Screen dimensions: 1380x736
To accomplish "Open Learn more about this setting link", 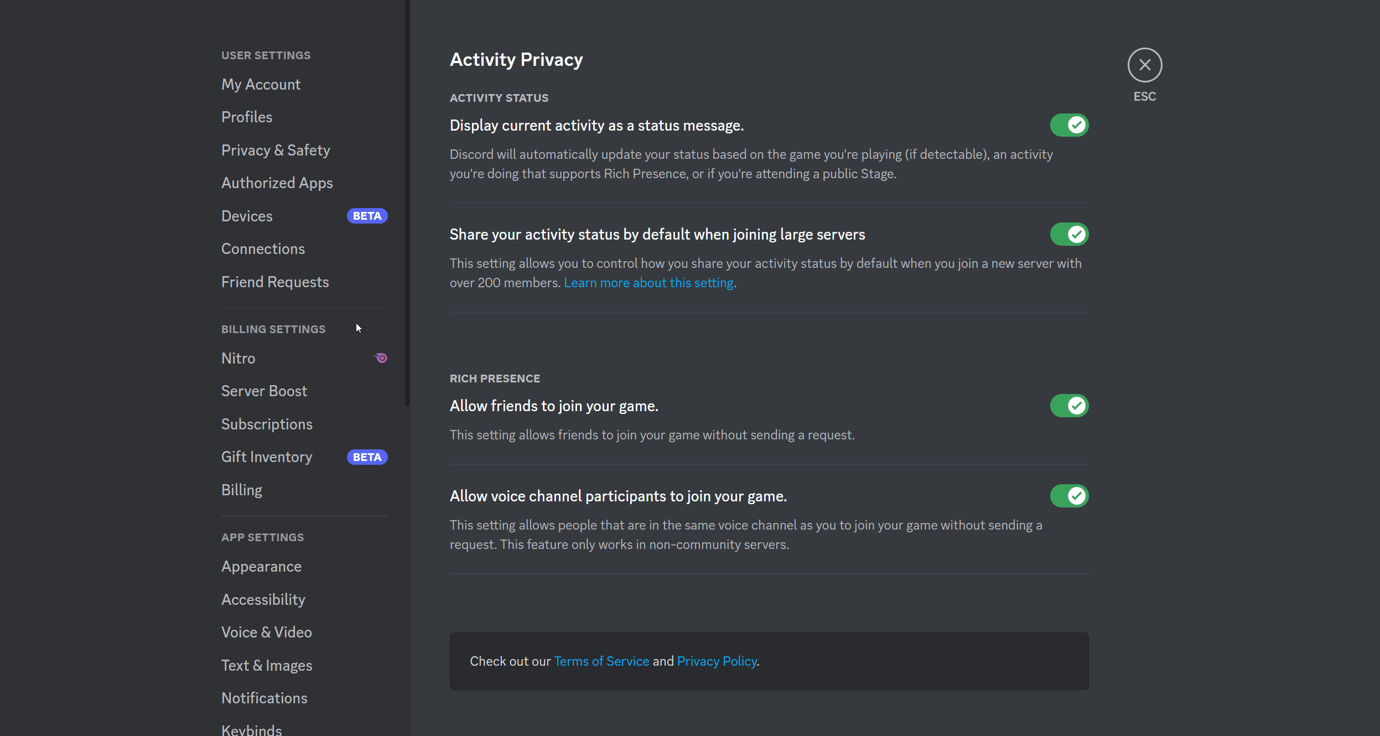I will click(649, 283).
